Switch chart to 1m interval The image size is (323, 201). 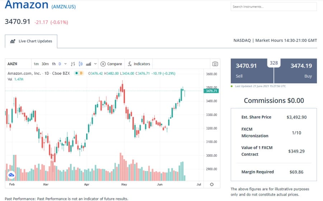pyautogui.click(x=36, y=64)
